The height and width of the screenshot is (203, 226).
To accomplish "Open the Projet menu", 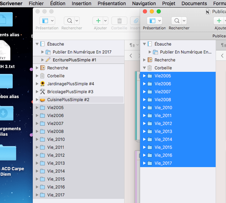I will click(x=169, y=3).
